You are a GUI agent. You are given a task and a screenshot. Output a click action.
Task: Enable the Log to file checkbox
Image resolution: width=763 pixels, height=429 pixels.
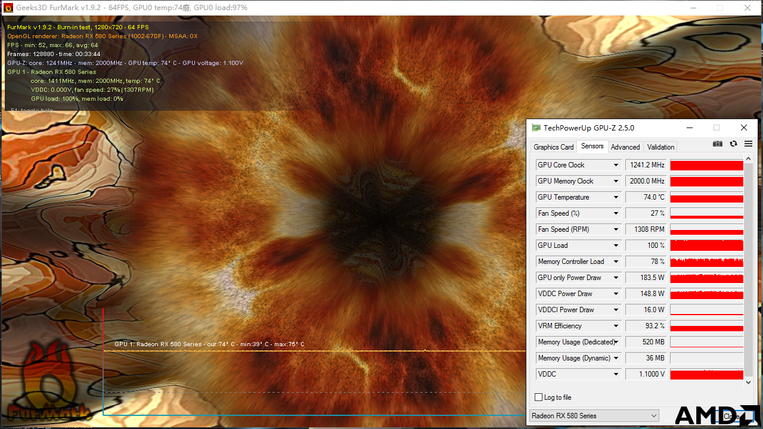[x=539, y=397]
